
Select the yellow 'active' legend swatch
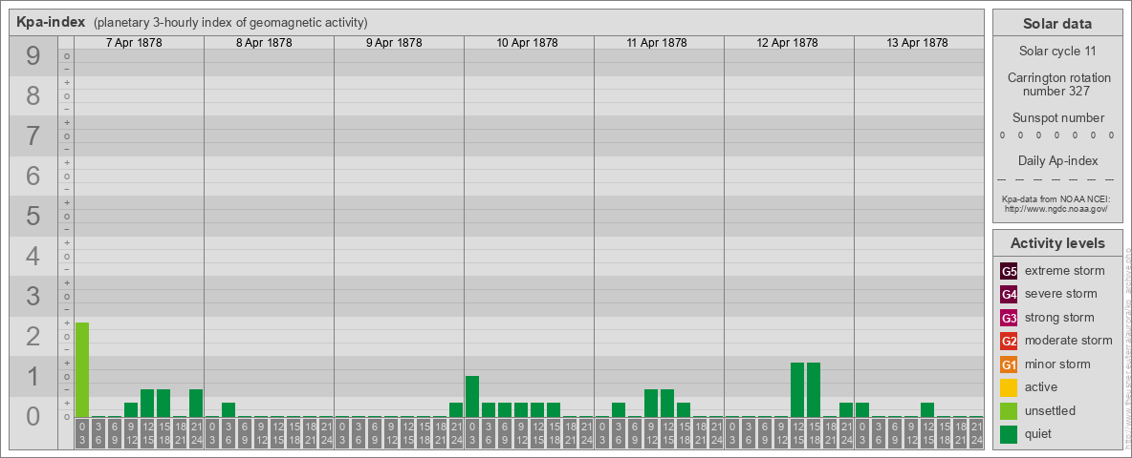(1009, 387)
